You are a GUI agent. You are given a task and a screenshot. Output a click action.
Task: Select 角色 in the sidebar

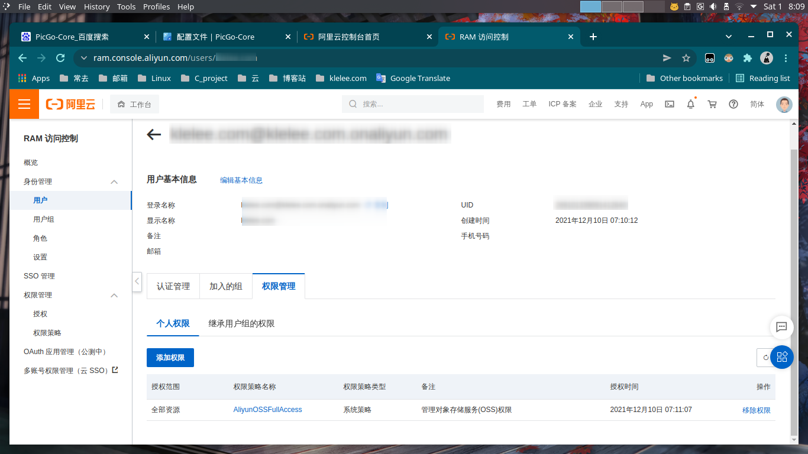pos(40,238)
